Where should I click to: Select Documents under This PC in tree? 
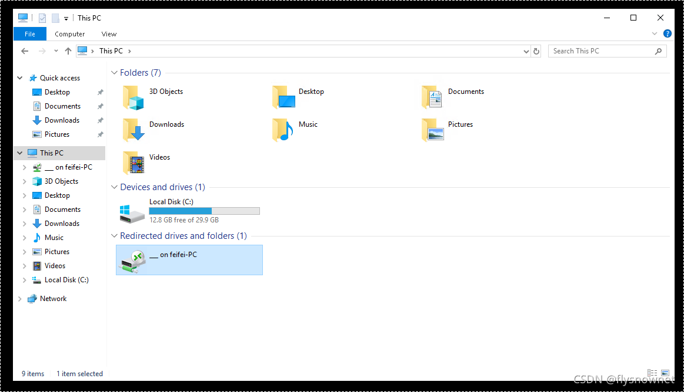click(62, 209)
